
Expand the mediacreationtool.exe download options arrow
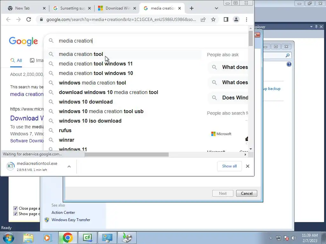69,166
